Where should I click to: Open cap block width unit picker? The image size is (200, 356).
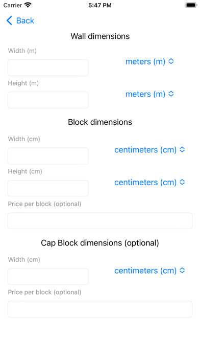149,271
